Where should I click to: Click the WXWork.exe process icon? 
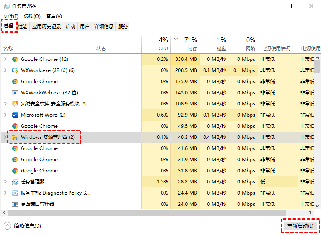pyautogui.click(x=15, y=70)
